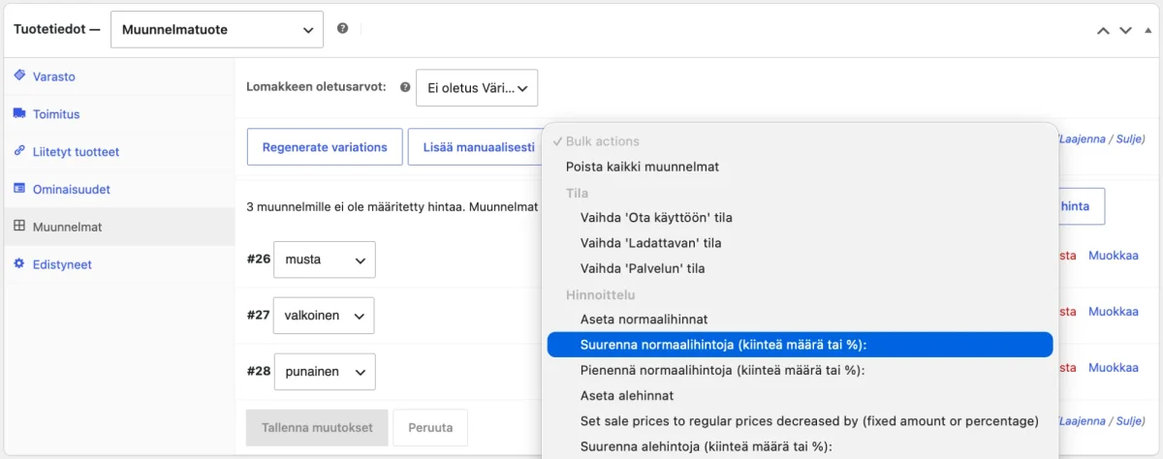Open variation #26 musta dropdown
The width and height of the screenshot is (1163, 459).
point(325,260)
